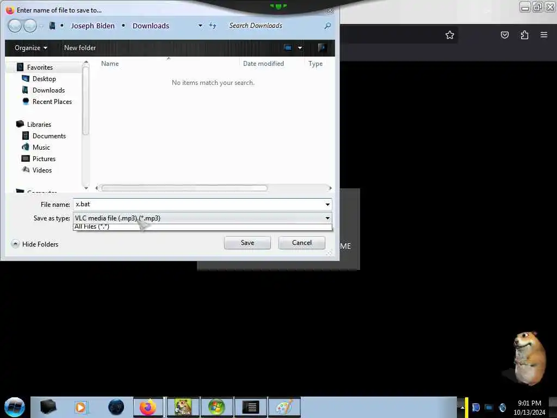Select Favorites in the navigation pane
557x418 pixels.
coord(40,67)
